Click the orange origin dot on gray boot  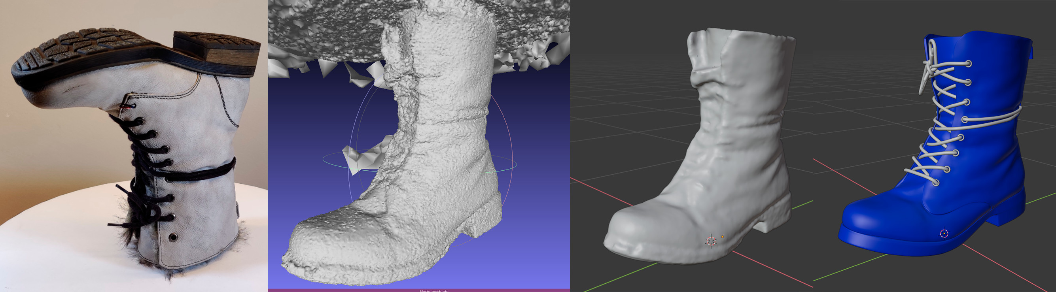pos(722,237)
